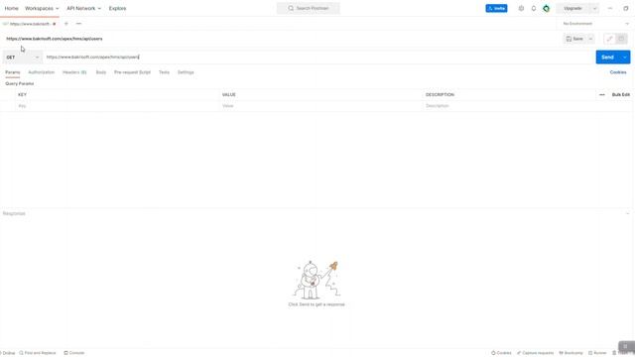Screen dimensions: 635x357
Task: Collapse the Response panel chevron
Action: click(x=628, y=213)
